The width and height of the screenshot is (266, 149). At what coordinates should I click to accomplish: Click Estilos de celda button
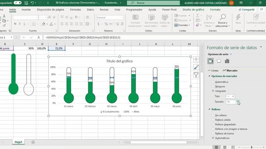(x=165, y=21)
